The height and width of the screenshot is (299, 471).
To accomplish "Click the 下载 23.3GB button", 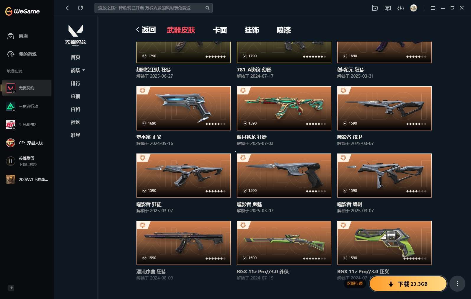I will 408,284.
